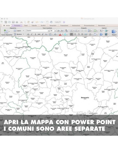Click the Print icon in toolbar
Viewport: 118px width, 153px height.
[x=17, y=22]
